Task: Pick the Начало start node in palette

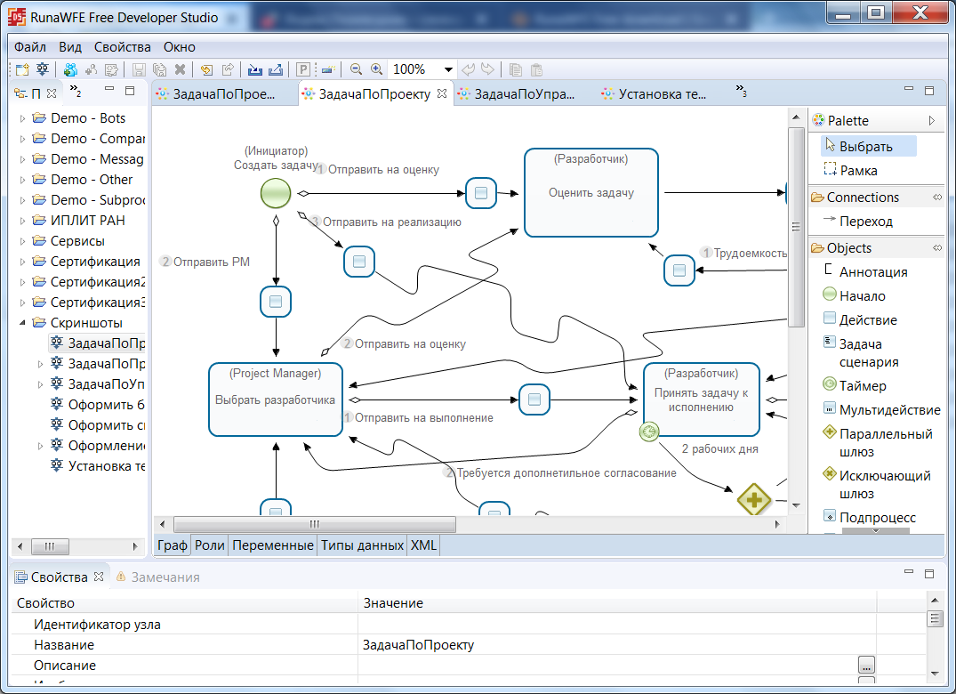Action: pyautogui.click(x=855, y=295)
